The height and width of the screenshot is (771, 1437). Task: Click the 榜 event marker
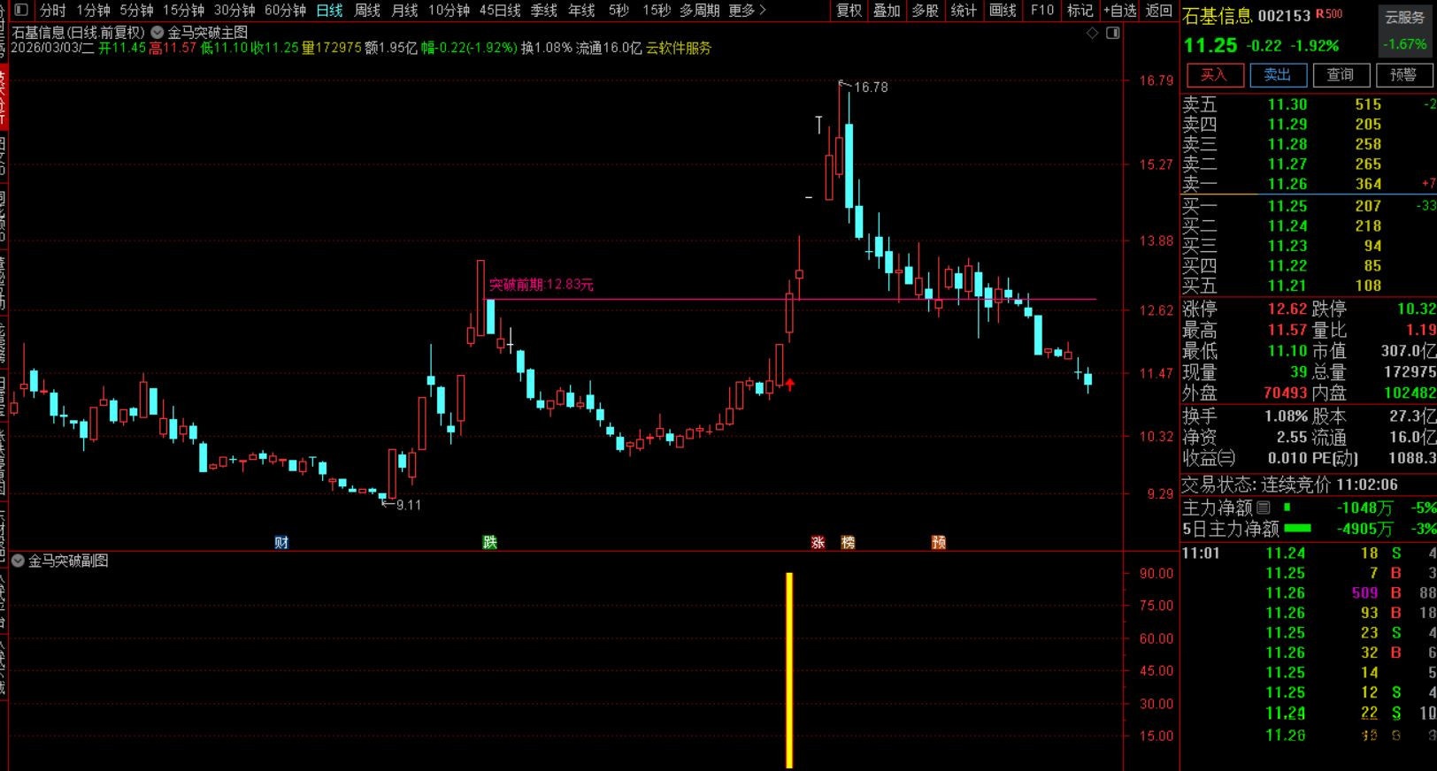848,542
